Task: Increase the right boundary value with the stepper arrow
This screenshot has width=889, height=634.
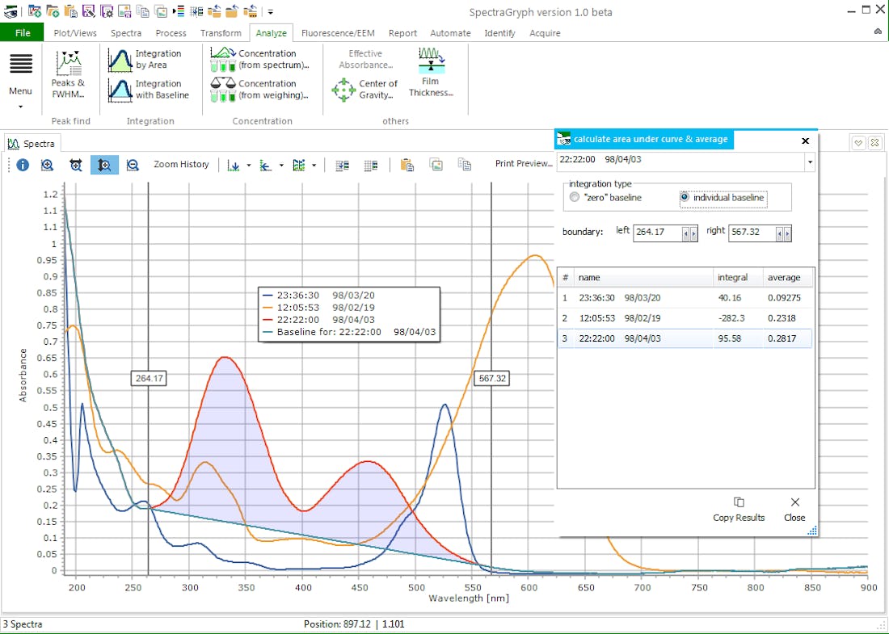Action: [788, 233]
